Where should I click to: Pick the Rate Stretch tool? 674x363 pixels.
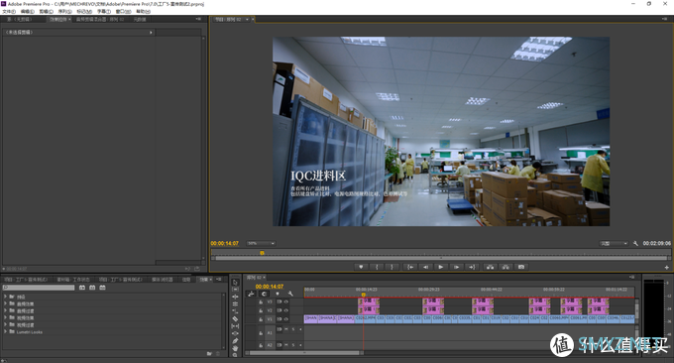[x=235, y=311]
